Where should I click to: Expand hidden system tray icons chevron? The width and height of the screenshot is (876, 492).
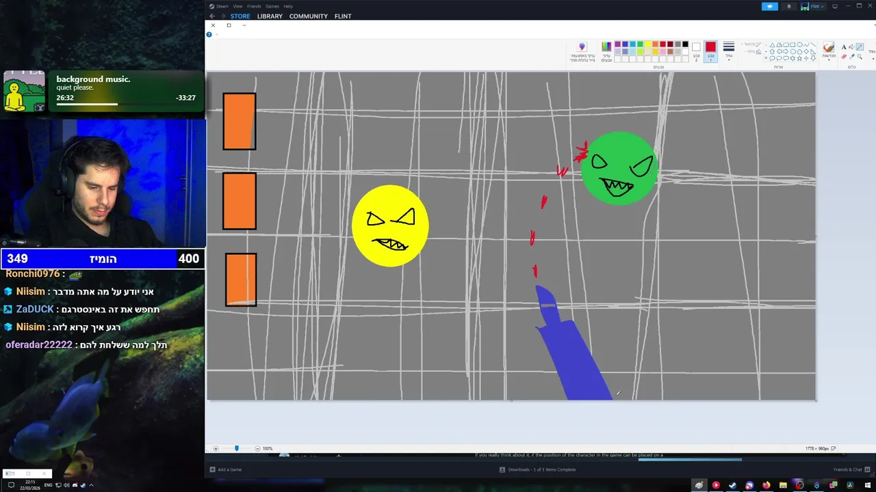point(91,485)
